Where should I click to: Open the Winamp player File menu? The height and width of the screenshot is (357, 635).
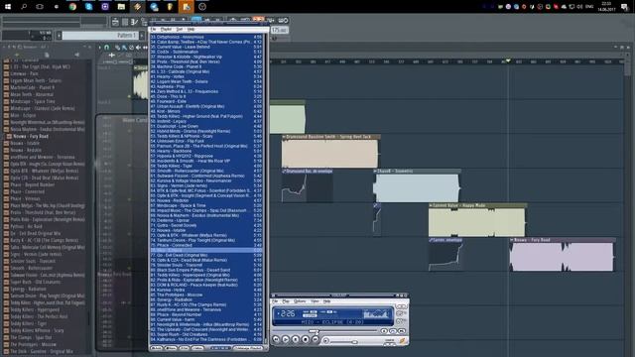click(275, 301)
